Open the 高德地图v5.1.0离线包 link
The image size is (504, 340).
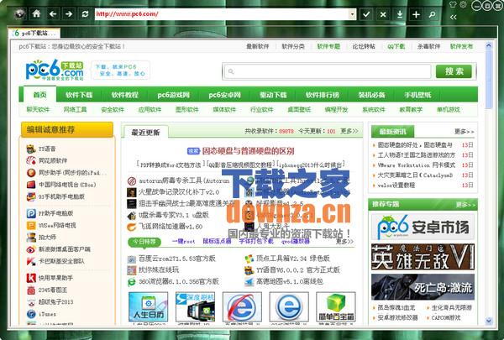[290, 281]
